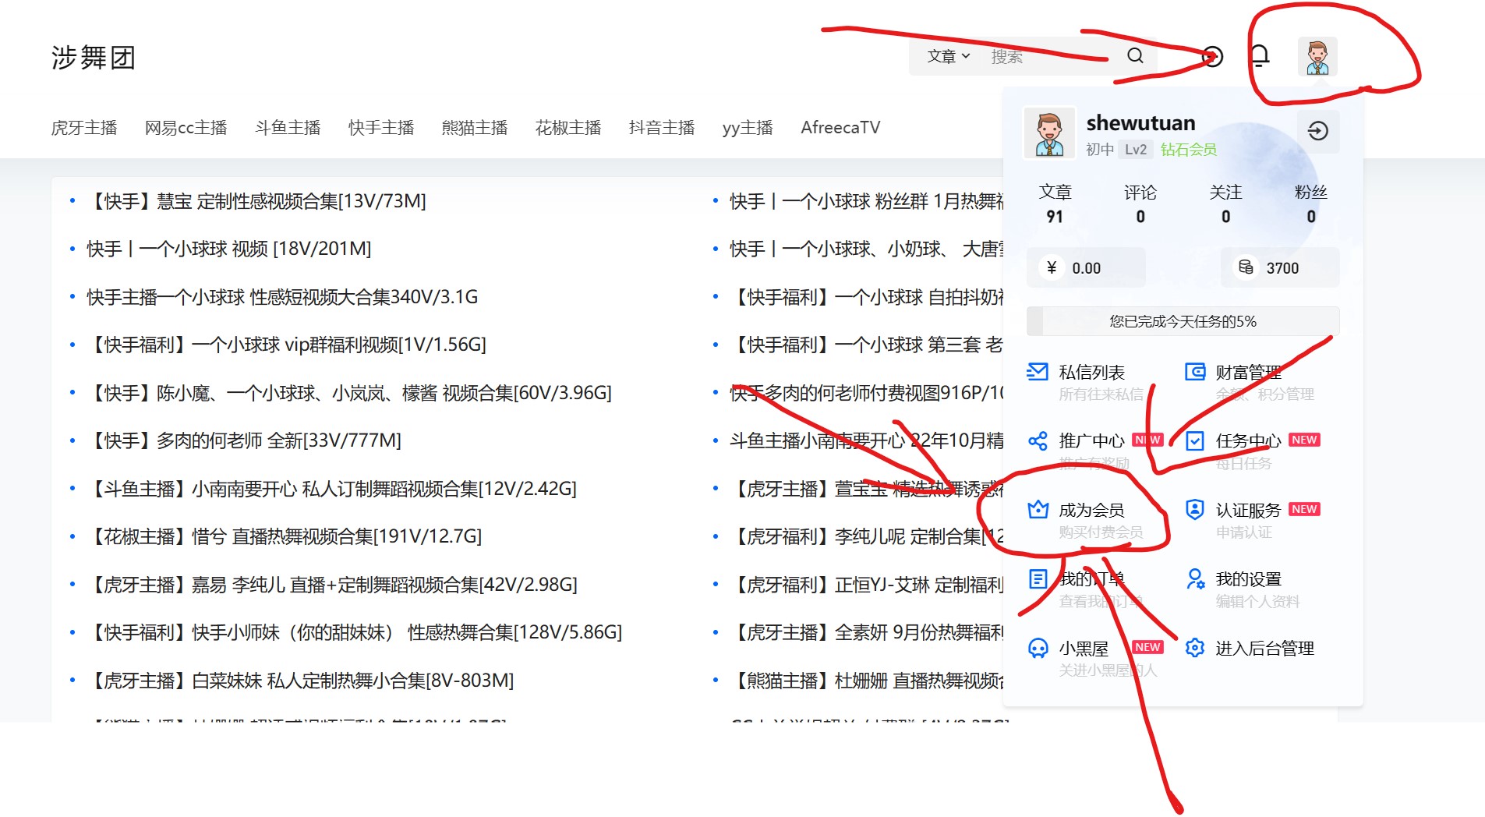Click the shewutuan username
Screen dimensions: 1485x817
(x=1140, y=122)
